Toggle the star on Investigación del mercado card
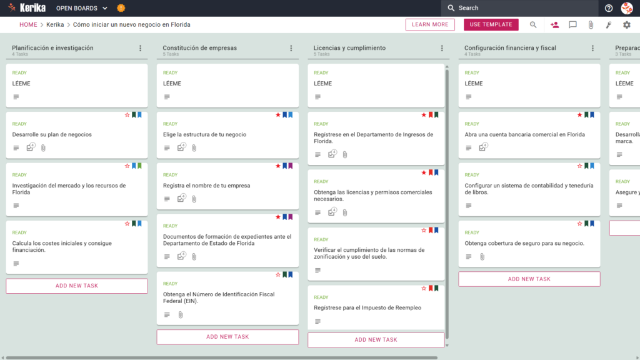This screenshot has height=360, width=640. tap(127, 166)
